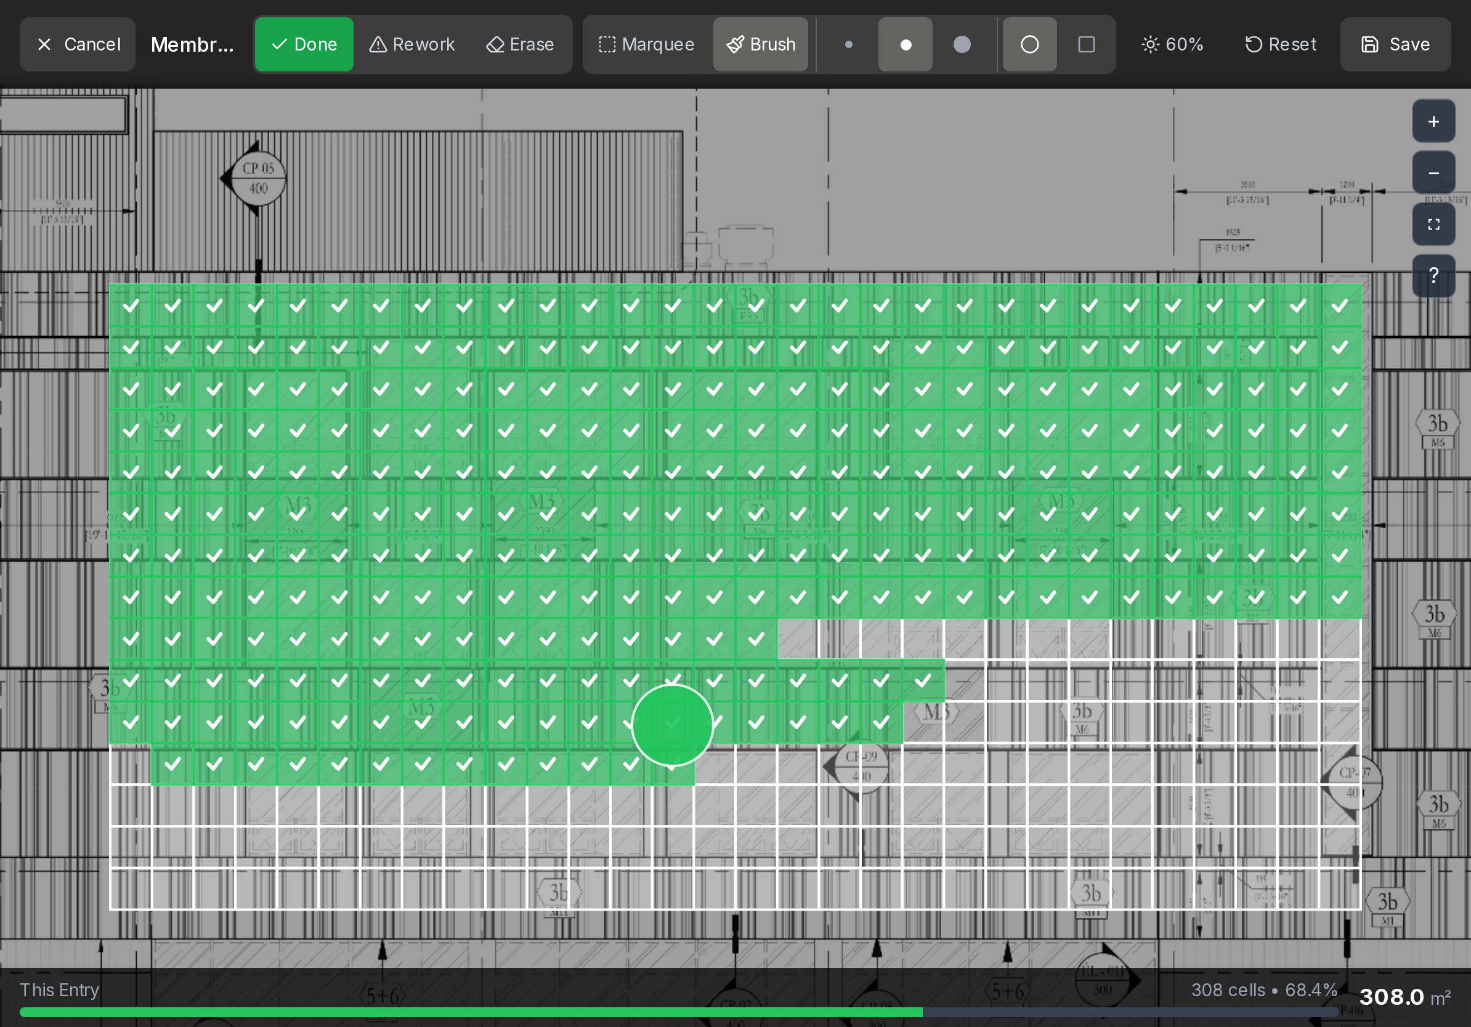Pick the small brush size dot

(849, 44)
